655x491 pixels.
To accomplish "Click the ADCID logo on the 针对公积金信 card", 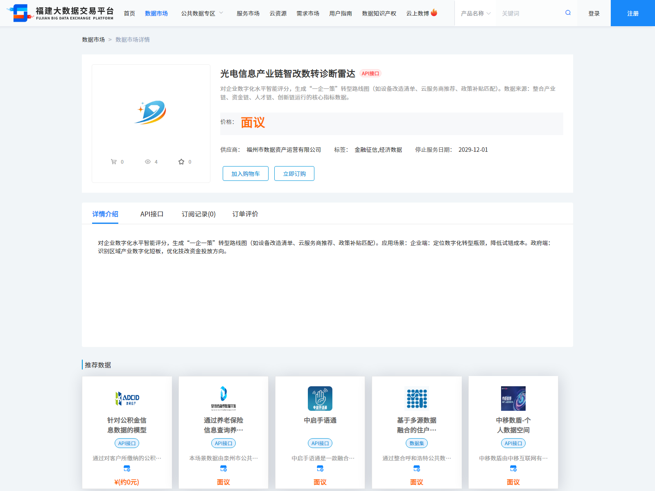I will [127, 399].
